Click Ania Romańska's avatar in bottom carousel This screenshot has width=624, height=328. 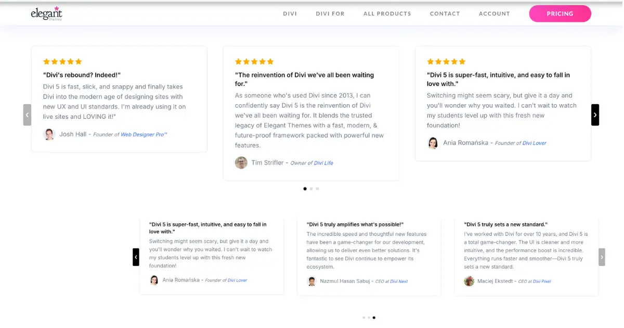[x=154, y=280]
